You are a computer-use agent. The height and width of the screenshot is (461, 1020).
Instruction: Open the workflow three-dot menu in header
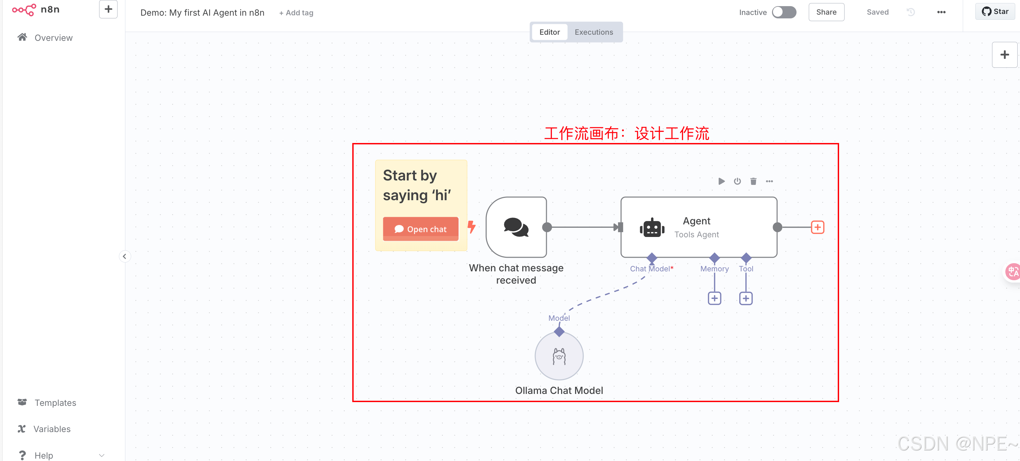tap(941, 12)
